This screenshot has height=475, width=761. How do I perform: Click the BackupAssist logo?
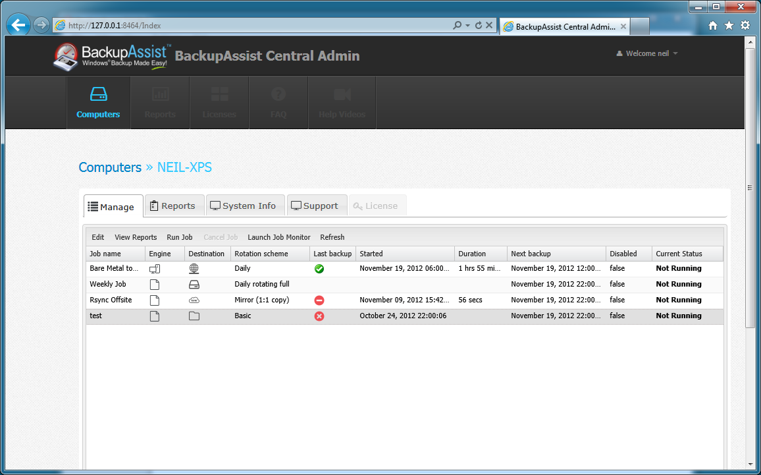[112, 57]
